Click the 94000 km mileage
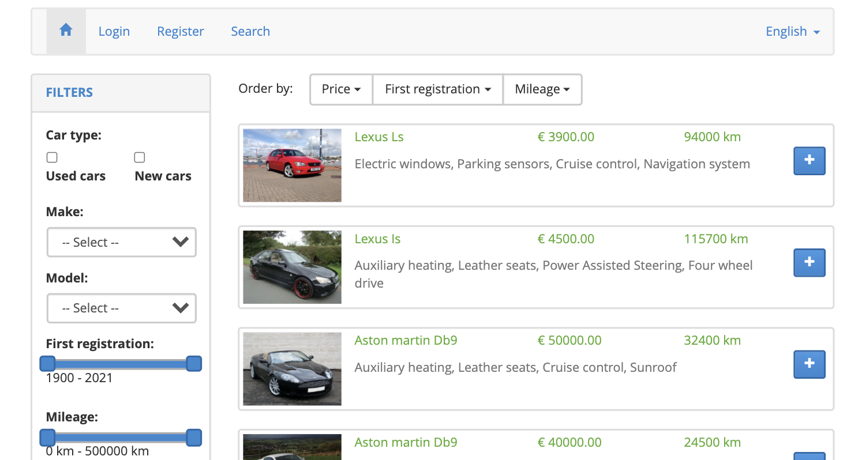862x460 pixels. 713,137
